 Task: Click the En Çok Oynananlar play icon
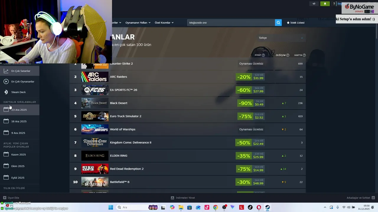pos(6,82)
